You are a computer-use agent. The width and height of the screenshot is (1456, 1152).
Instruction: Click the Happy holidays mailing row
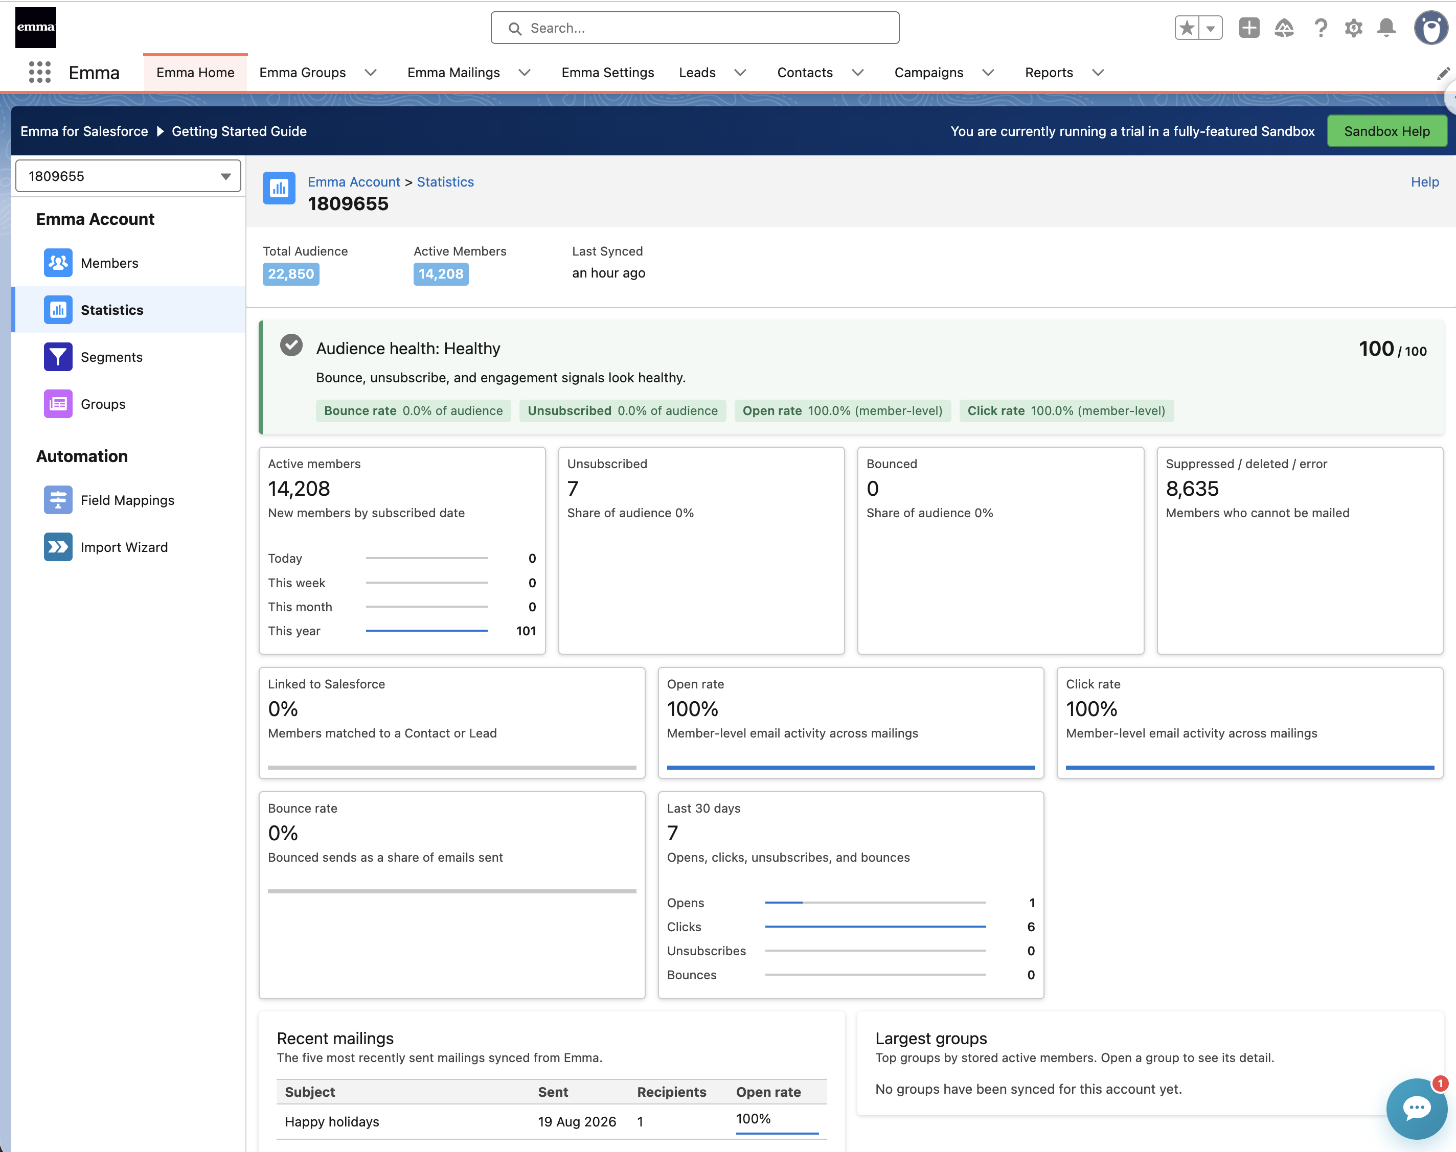[x=551, y=1122]
